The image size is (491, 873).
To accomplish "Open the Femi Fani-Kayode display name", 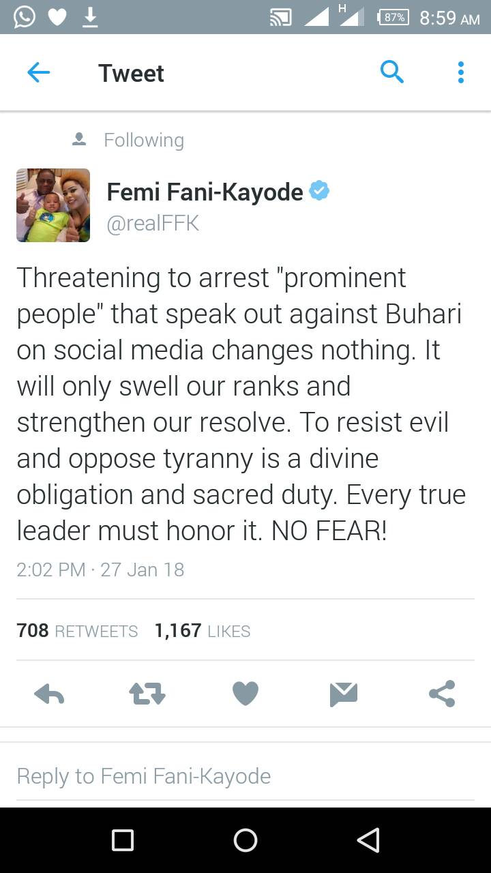I will (205, 192).
